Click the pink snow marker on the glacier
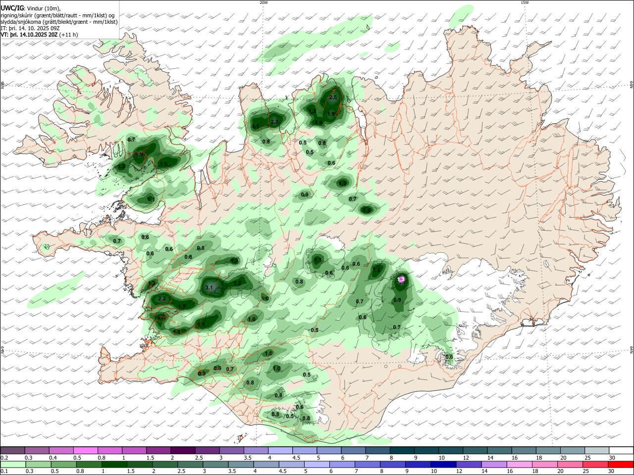Image resolution: width=634 pixels, height=475 pixels. pyautogui.click(x=401, y=280)
